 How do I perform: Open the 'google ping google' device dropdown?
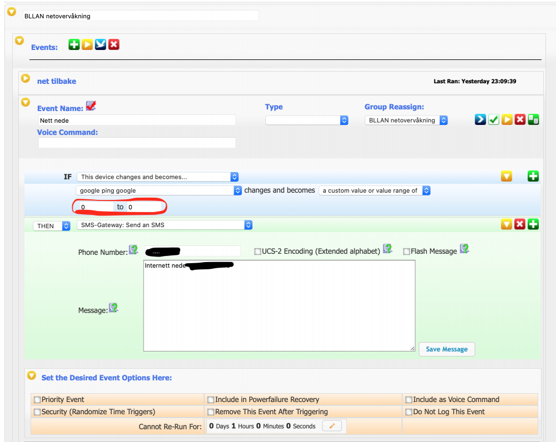(x=158, y=190)
